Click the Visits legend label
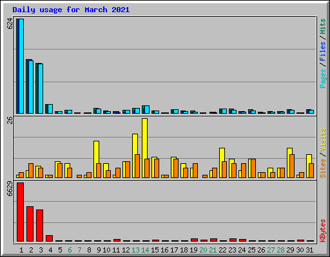330x257 pixels. coord(323,139)
